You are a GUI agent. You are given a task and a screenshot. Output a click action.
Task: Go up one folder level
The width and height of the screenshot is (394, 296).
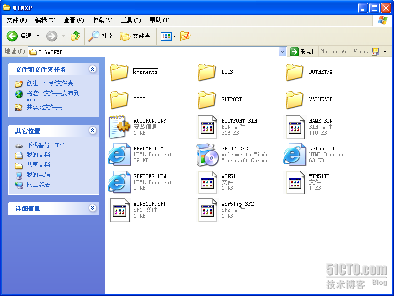(x=75, y=36)
